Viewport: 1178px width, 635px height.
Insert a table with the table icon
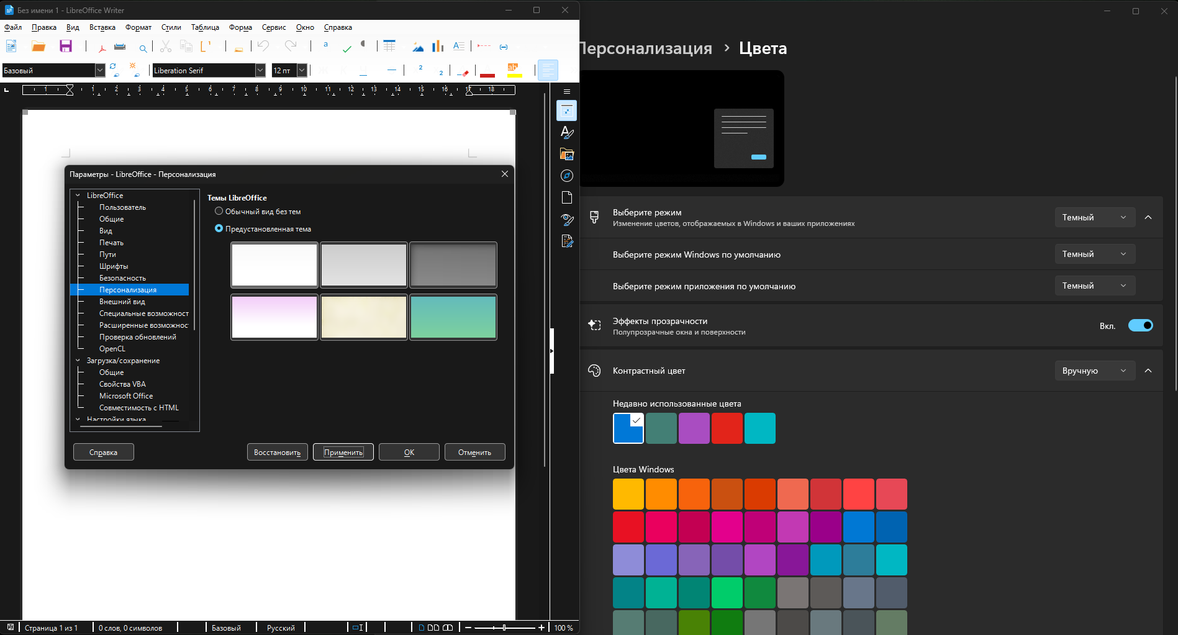coord(389,46)
